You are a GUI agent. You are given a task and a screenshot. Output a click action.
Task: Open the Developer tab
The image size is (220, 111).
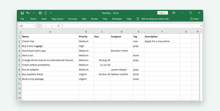pos(117,19)
